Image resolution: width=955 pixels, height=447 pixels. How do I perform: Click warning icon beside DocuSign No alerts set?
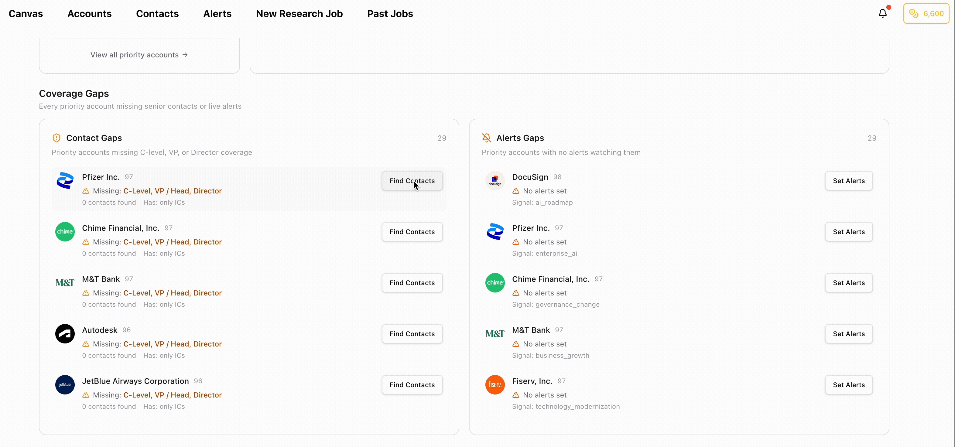[516, 191]
